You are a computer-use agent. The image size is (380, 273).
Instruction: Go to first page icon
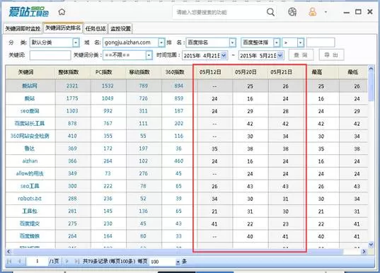tap(9, 262)
